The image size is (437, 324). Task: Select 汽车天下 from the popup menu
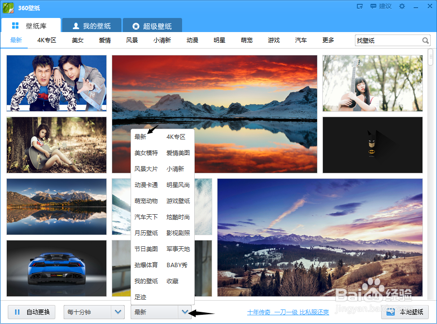(x=147, y=217)
